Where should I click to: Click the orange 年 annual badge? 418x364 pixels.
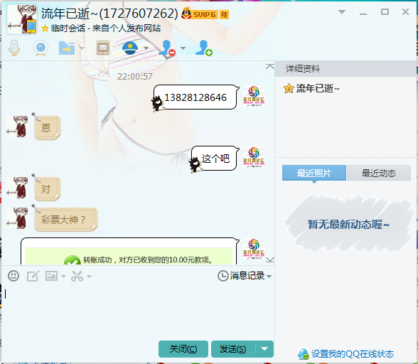224,14
